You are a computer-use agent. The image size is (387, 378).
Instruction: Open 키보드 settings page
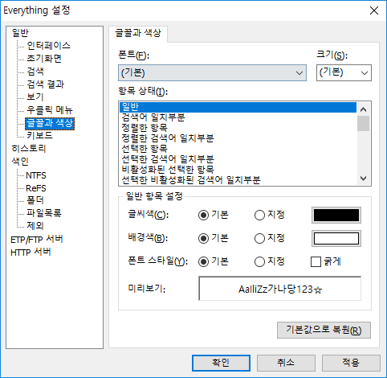[x=39, y=135]
